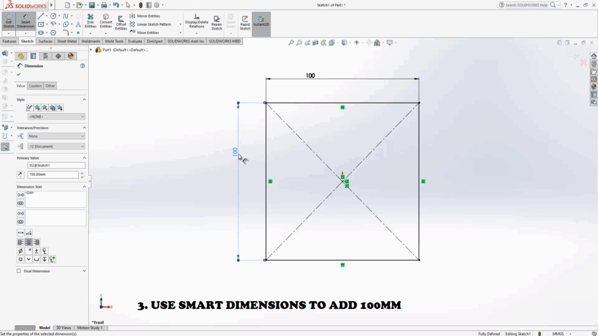Open the Style <NONE> dropdown
This screenshot has width=598, height=336.
tap(56, 117)
